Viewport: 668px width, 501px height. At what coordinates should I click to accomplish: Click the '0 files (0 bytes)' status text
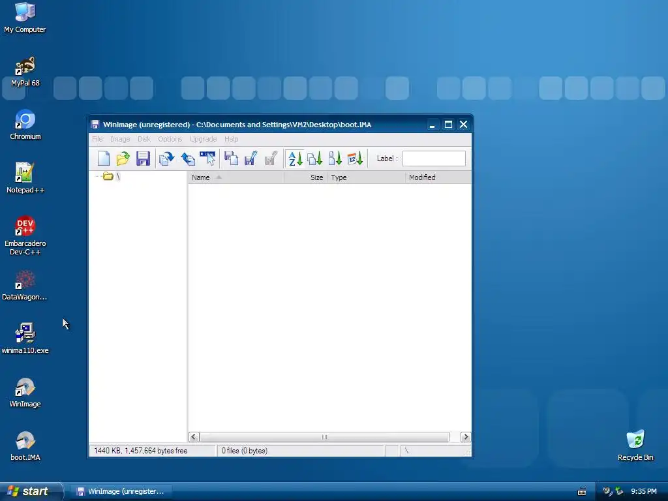pos(245,451)
